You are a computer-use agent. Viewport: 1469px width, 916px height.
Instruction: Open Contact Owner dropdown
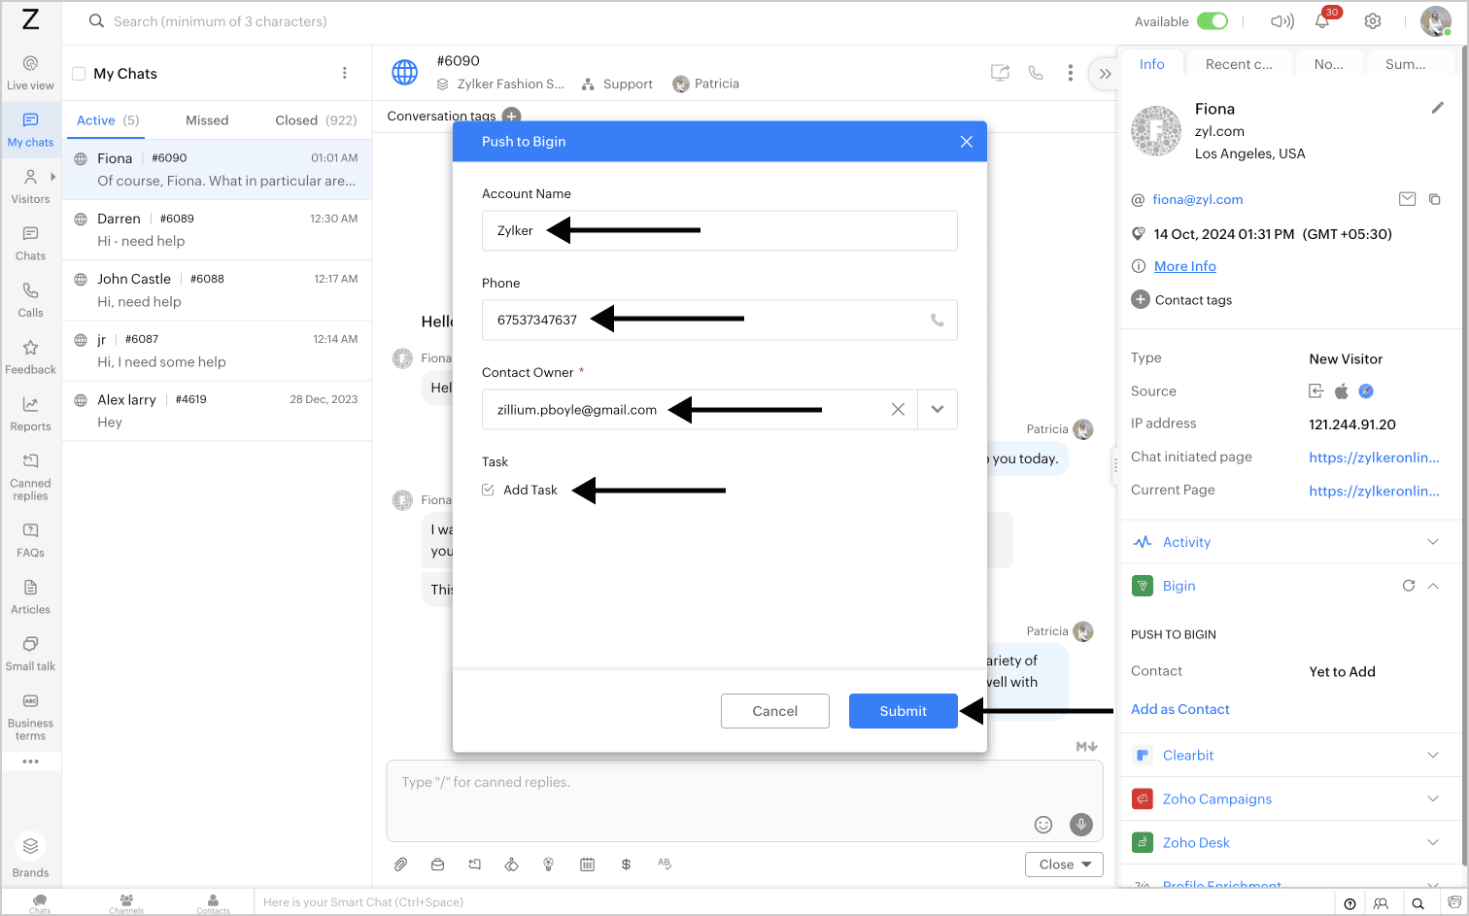tap(938, 409)
